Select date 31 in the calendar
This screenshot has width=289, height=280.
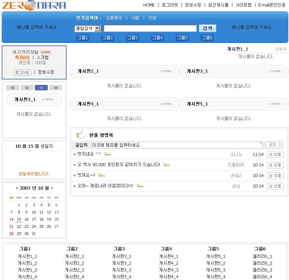[34, 234]
